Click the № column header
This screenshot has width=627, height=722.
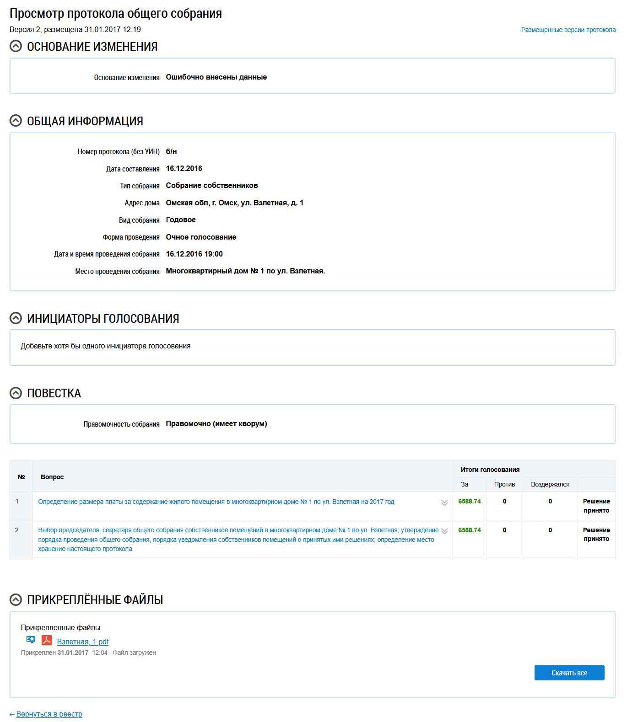pos(21,477)
